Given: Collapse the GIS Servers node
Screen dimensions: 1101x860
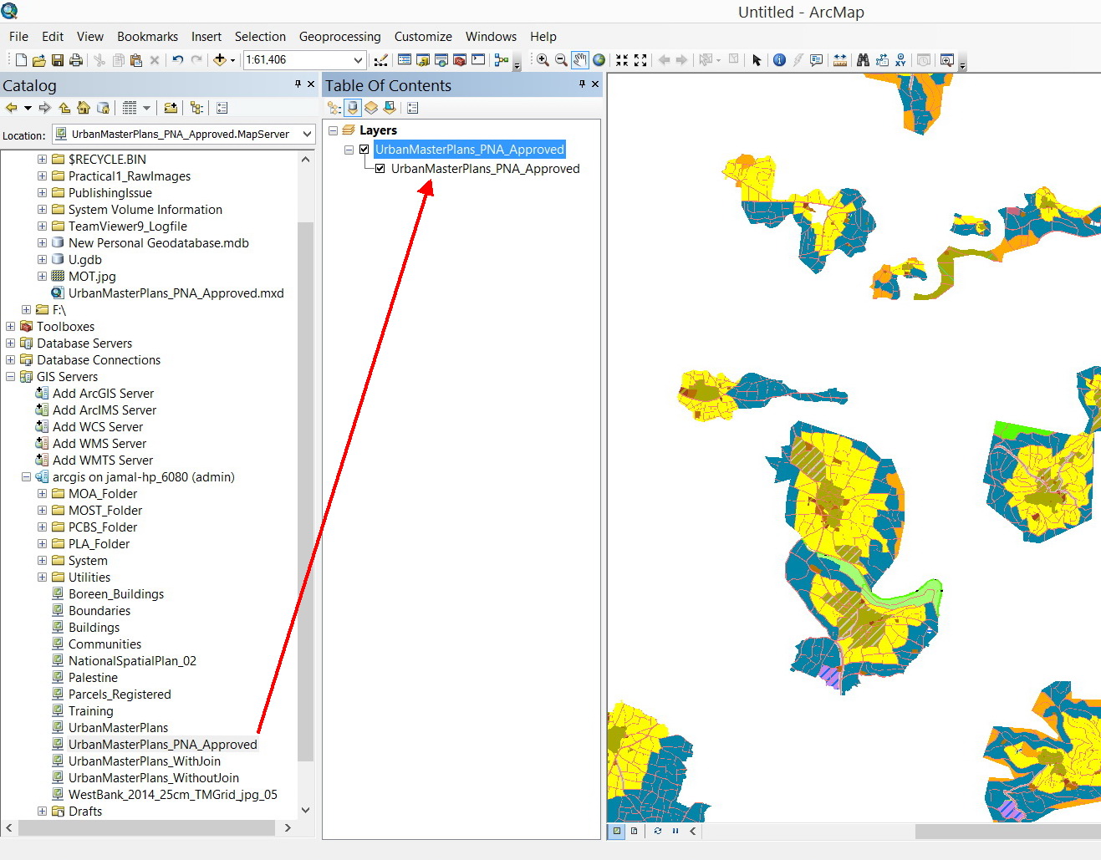Looking at the screenshot, I should pyautogui.click(x=10, y=377).
